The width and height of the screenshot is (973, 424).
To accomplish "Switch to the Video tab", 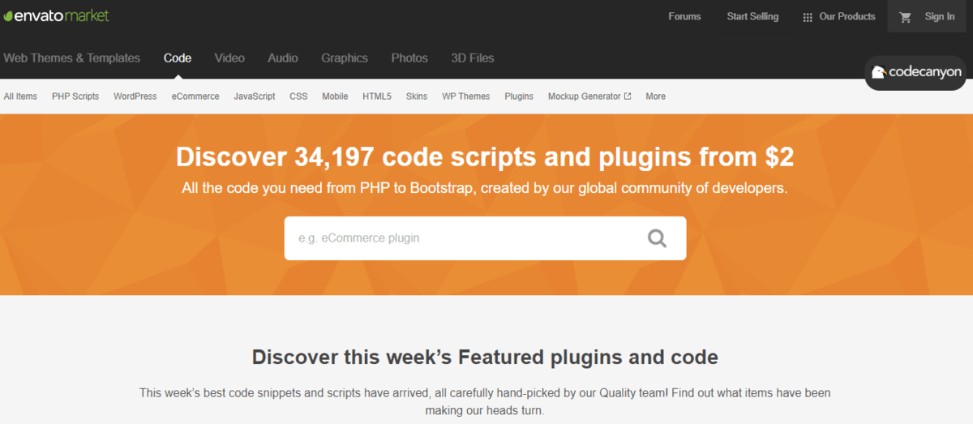I will [229, 58].
